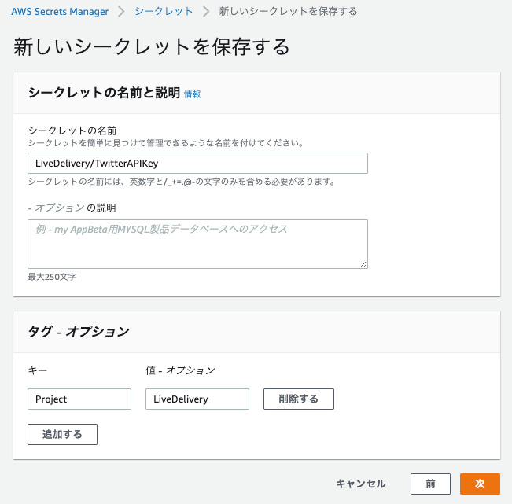512x504 pixels.
Task: Remove the tag with 削除する button
Action: pyautogui.click(x=299, y=399)
